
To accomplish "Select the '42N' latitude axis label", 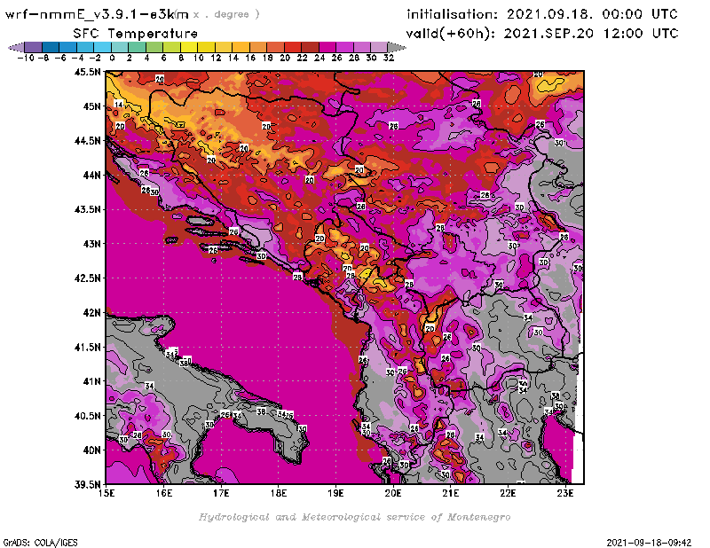I will (x=91, y=313).
